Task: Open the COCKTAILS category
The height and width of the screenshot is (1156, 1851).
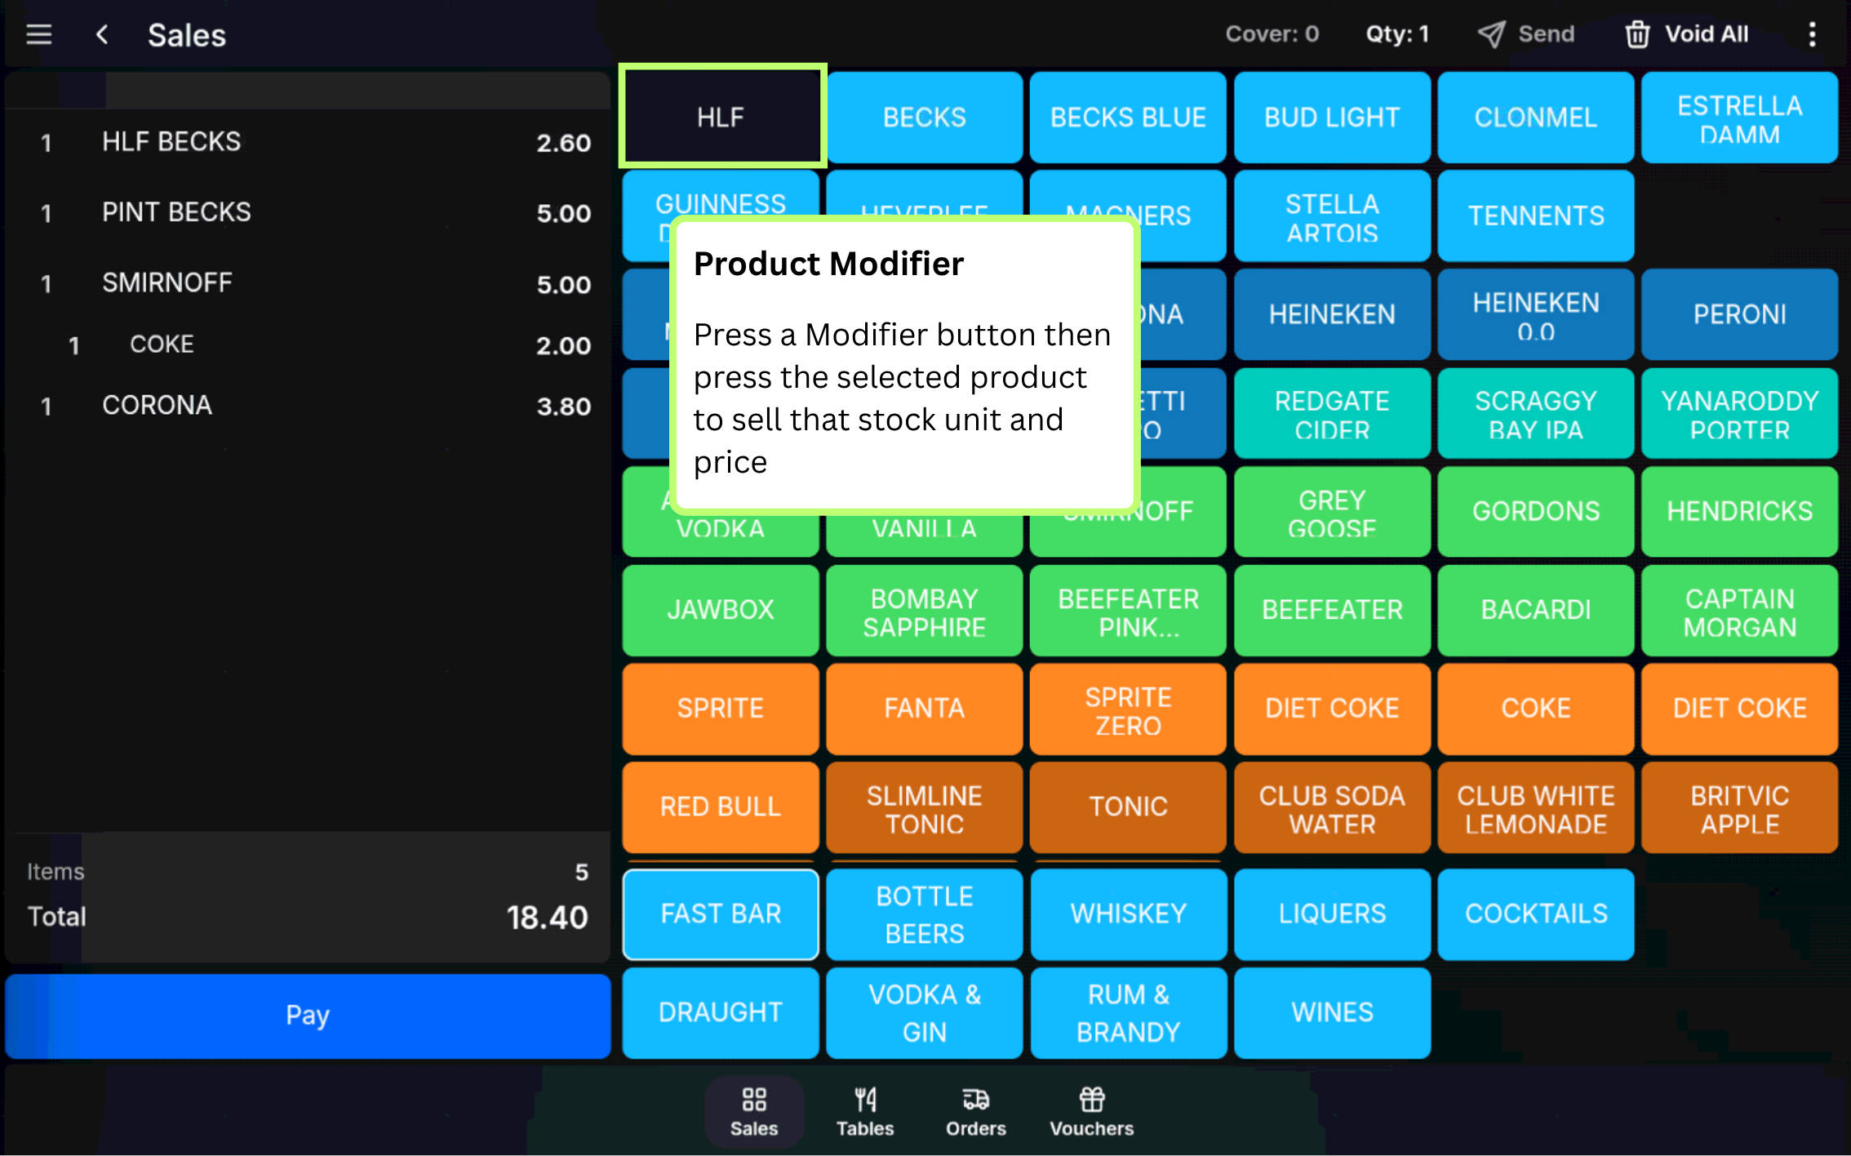Action: click(1535, 914)
